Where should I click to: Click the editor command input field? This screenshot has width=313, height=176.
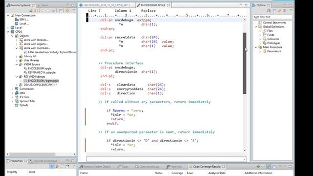164,159
